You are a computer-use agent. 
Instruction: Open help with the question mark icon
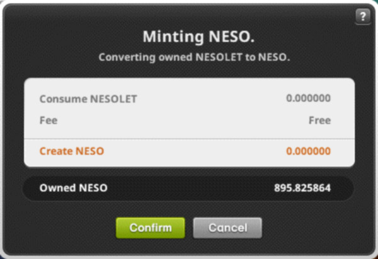(x=362, y=18)
